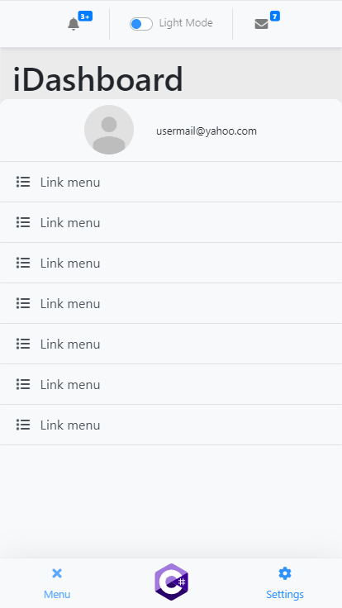This screenshot has width=342, height=608.
Task: Toggle the Light Mode switch
Action: point(141,24)
